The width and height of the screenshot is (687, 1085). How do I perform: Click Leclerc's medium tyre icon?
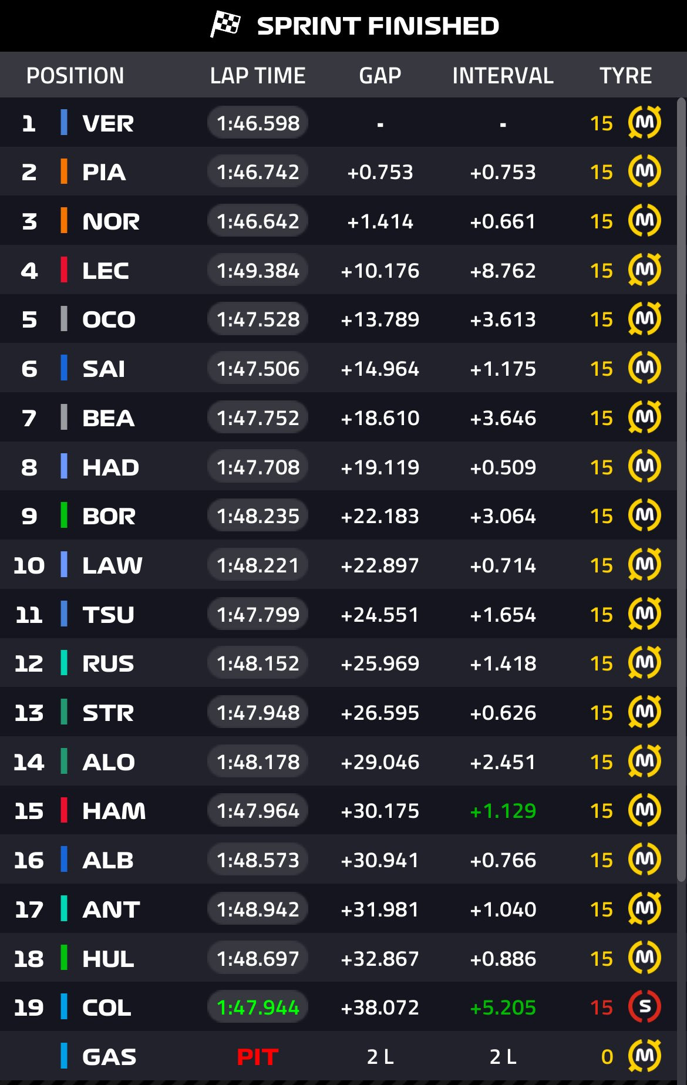click(x=645, y=270)
